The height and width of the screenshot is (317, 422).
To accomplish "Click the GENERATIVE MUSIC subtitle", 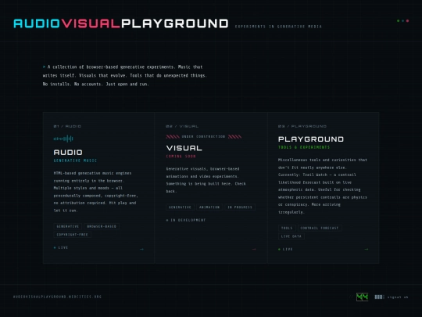I will coord(75,160).
